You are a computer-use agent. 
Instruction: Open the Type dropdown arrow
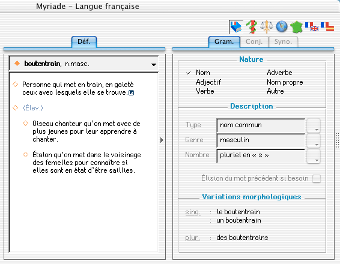[314, 125]
